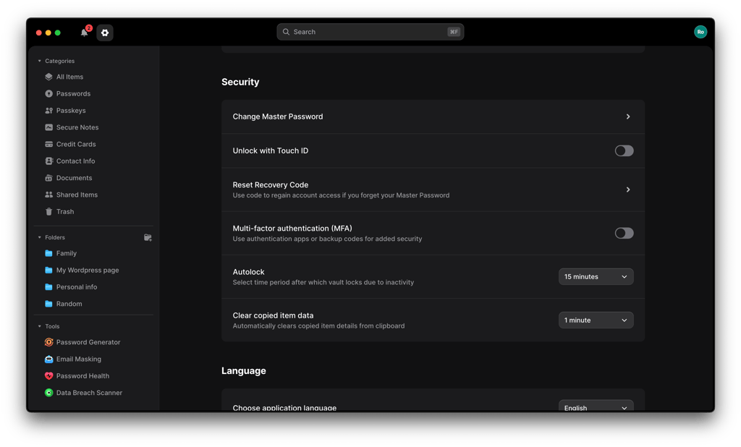The image size is (741, 447).
Task: Select All Items in sidebar
Action: (x=69, y=77)
